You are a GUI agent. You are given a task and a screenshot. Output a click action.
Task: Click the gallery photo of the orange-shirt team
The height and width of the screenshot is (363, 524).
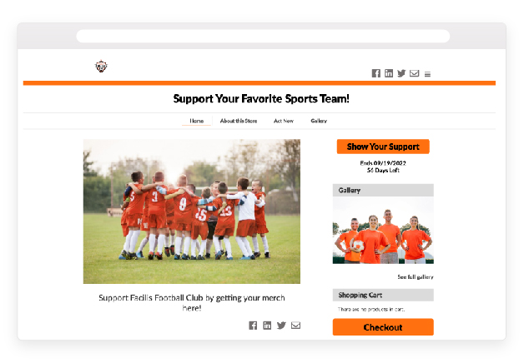click(383, 230)
